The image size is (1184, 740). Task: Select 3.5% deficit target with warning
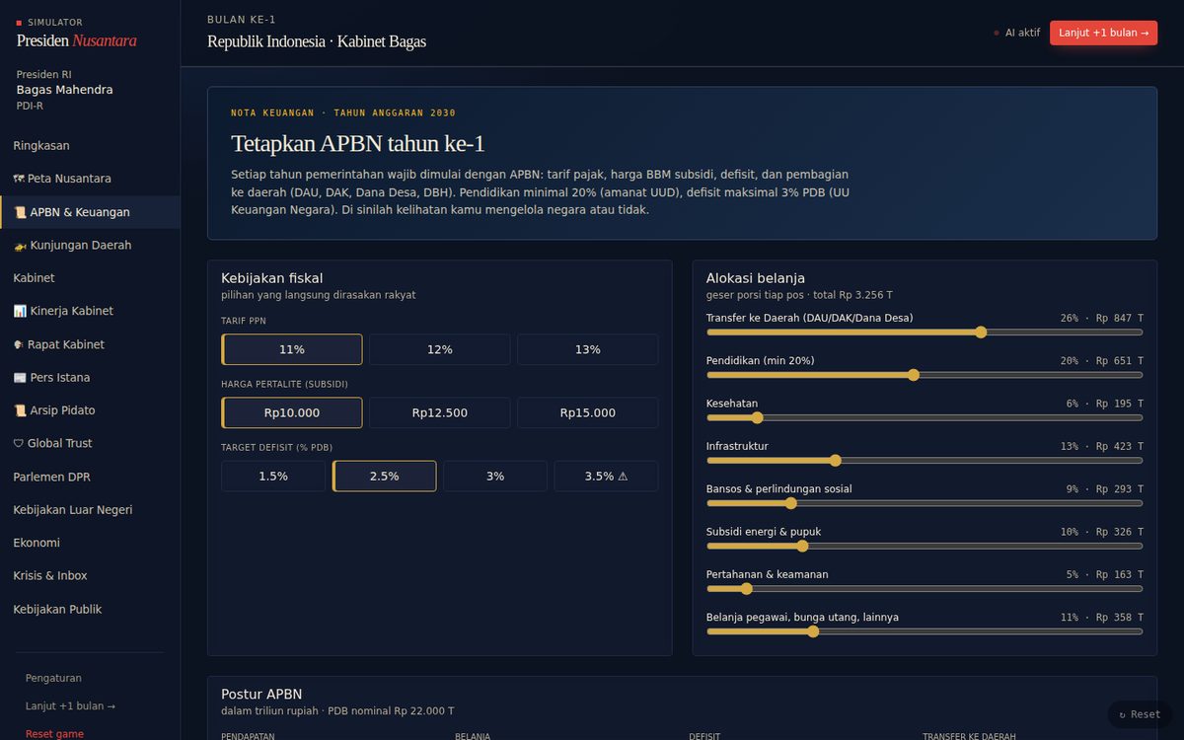tap(606, 476)
